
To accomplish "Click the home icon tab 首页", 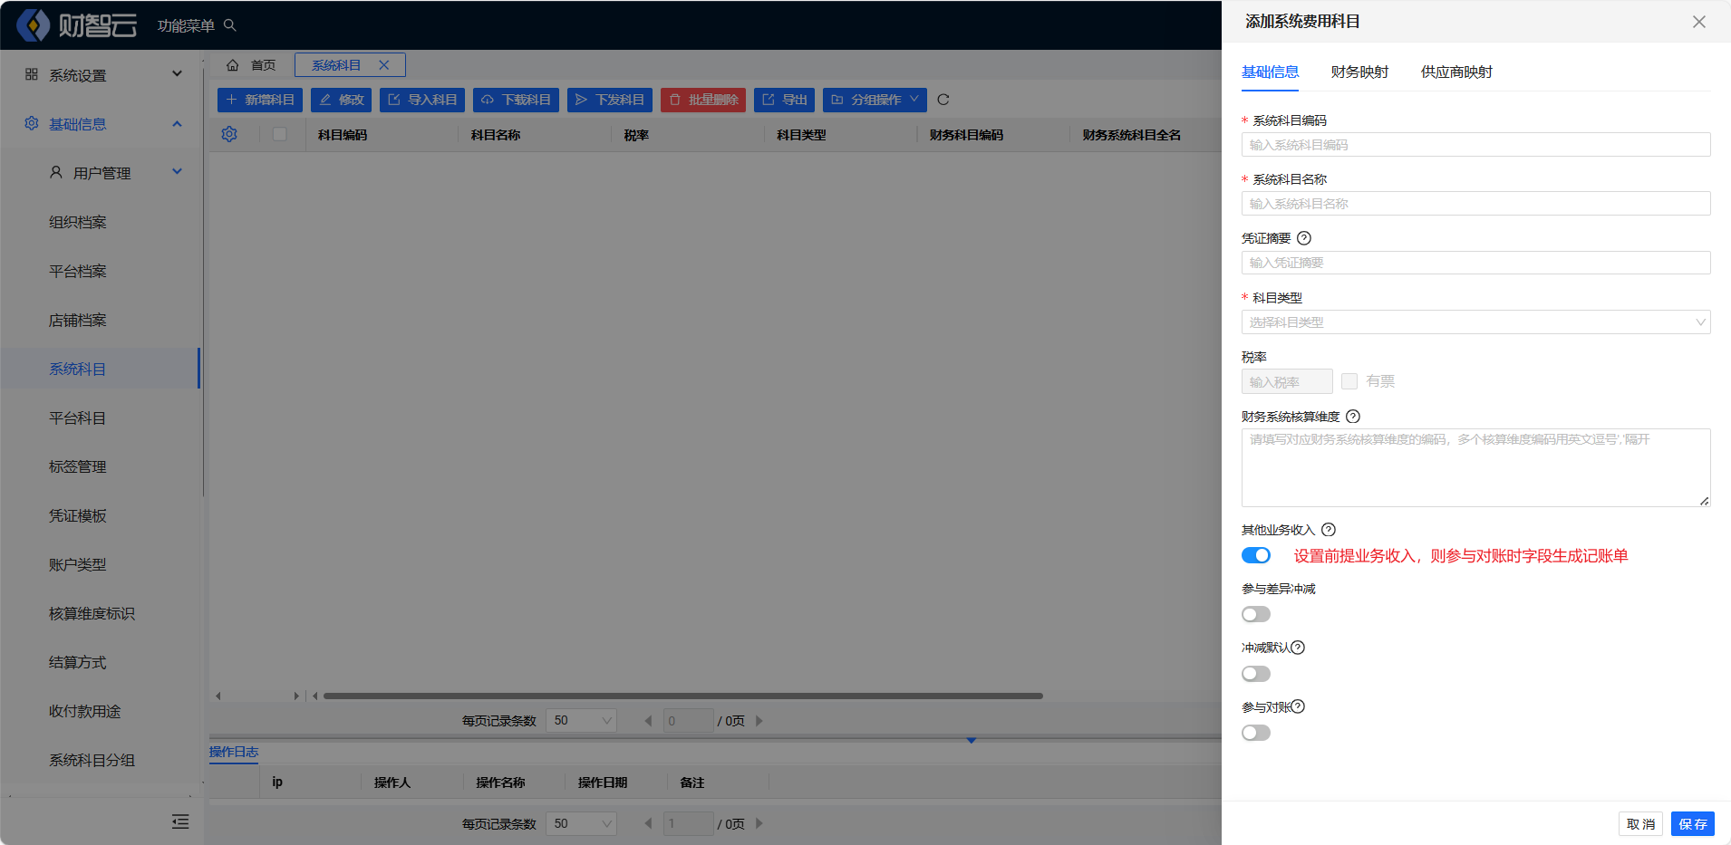I will (x=251, y=65).
